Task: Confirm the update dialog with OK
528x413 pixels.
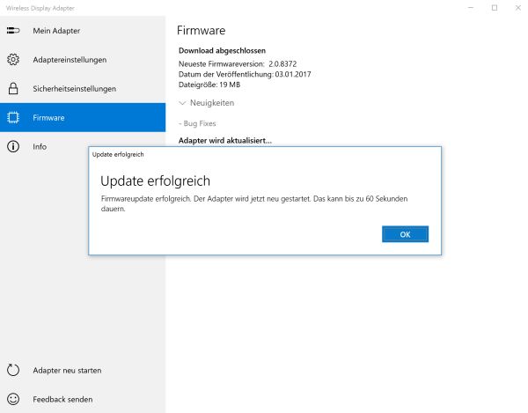Action: pyautogui.click(x=405, y=234)
